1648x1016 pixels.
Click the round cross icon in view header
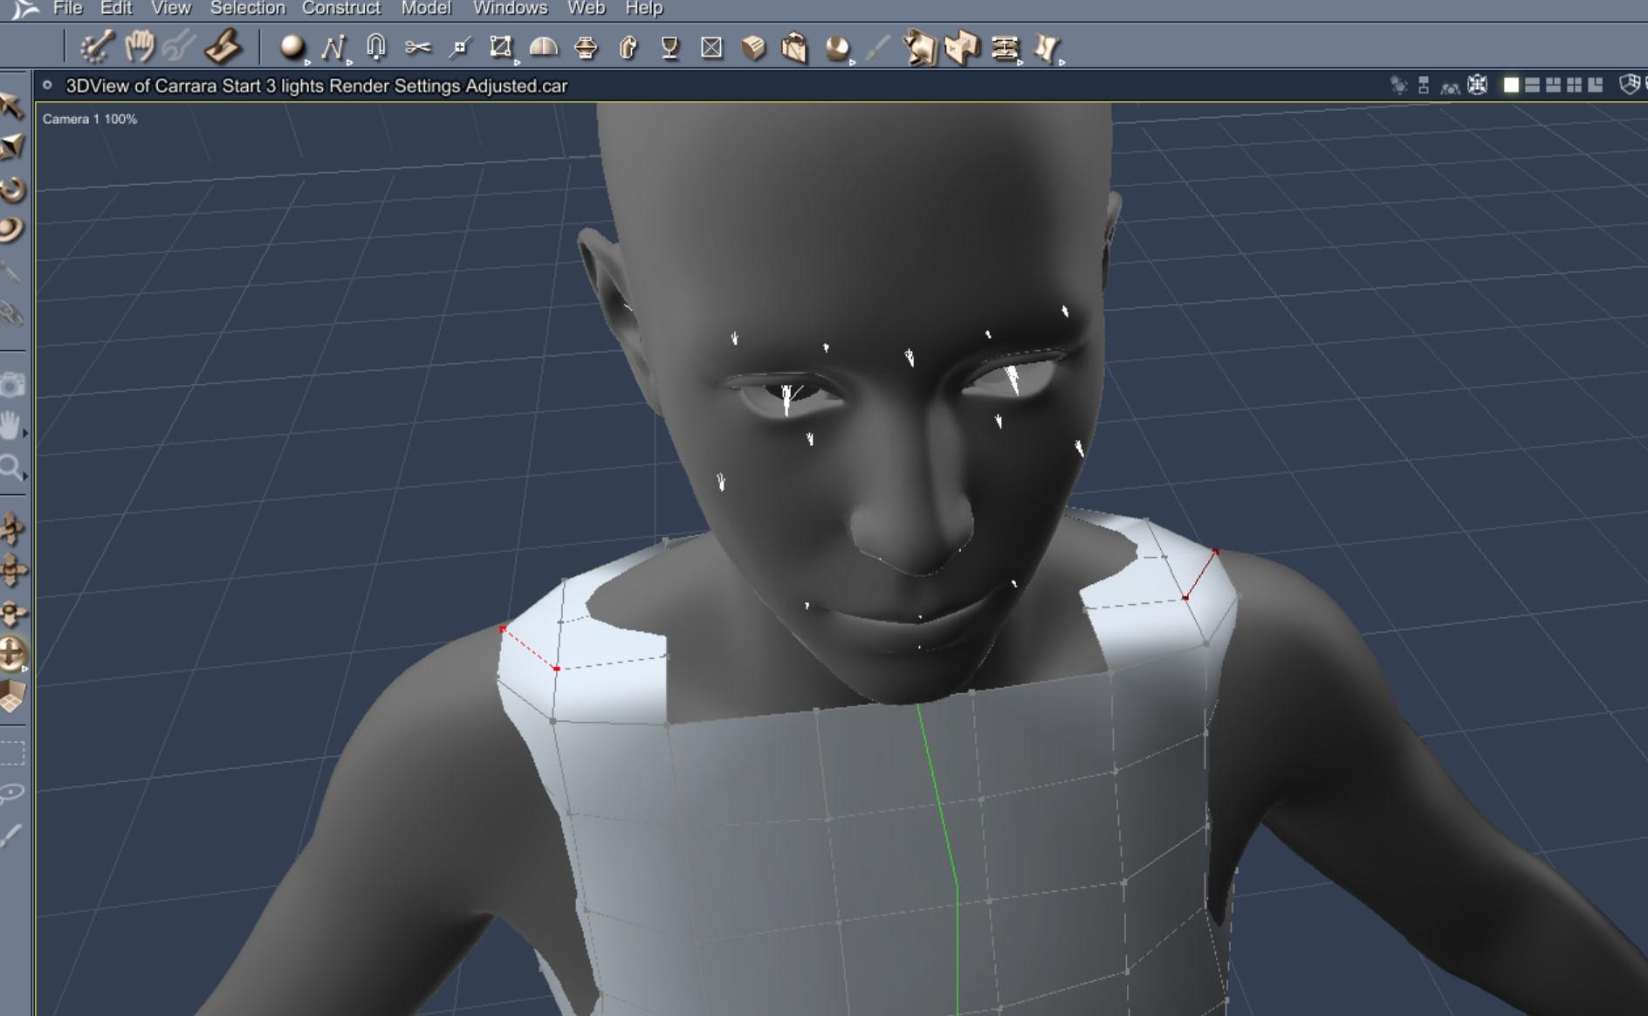(1477, 85)
